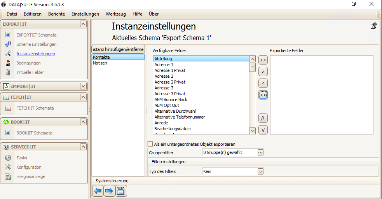382x199 pixels.
Task: Click the BOOK|IT header sync icon
Action: pyautogui.click(x=6, y=122)
